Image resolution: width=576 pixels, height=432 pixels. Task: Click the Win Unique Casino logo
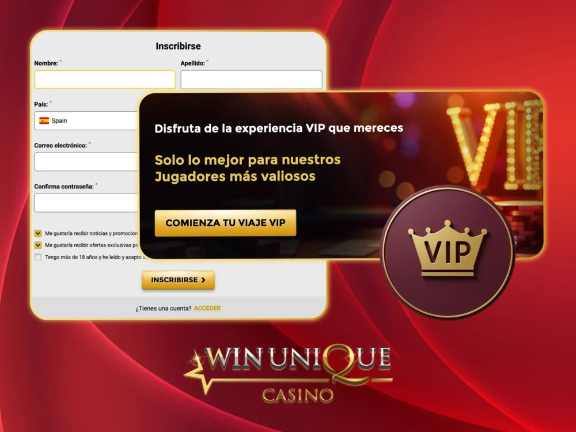[289, 373]
